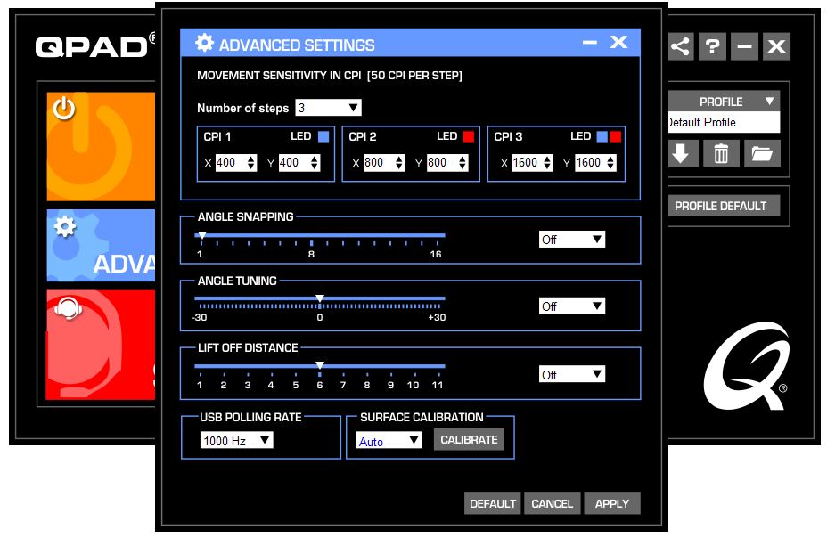Viewport: 827px width, 538px height.
Task: Click the APPLY button
Action: (611, 503)
